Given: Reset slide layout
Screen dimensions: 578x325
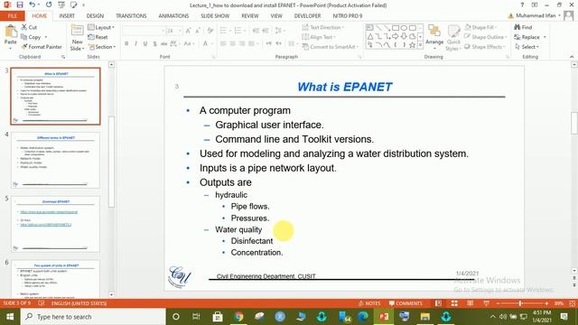Looking at the screenshot, I should pyautogui.click(x=98, y=37).
